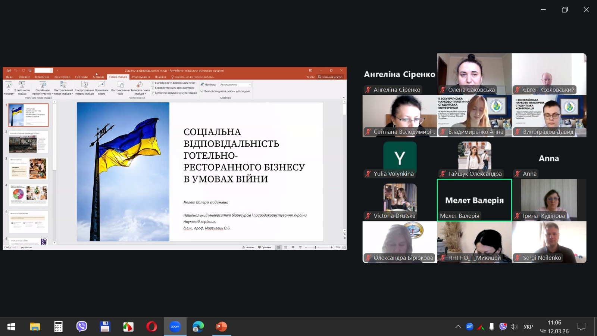The height and width of the screenshot is (336, 597).
Task: Open the 'Анімація' ribbon tab
Action: coord(99,77)
